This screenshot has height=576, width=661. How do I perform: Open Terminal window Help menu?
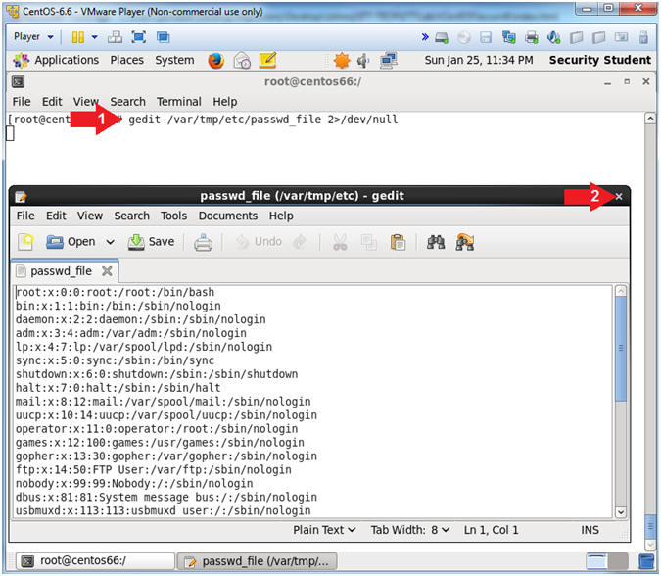click(x=224, y=102)
